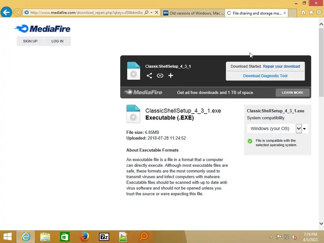Open the Windows Start button
Image resolution: width=324 pixels, height=243 pixels.
click(8, 237)
